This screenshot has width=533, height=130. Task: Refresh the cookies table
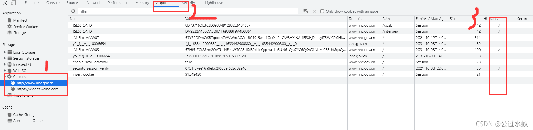pyautogui.click(x=73, y=11)
